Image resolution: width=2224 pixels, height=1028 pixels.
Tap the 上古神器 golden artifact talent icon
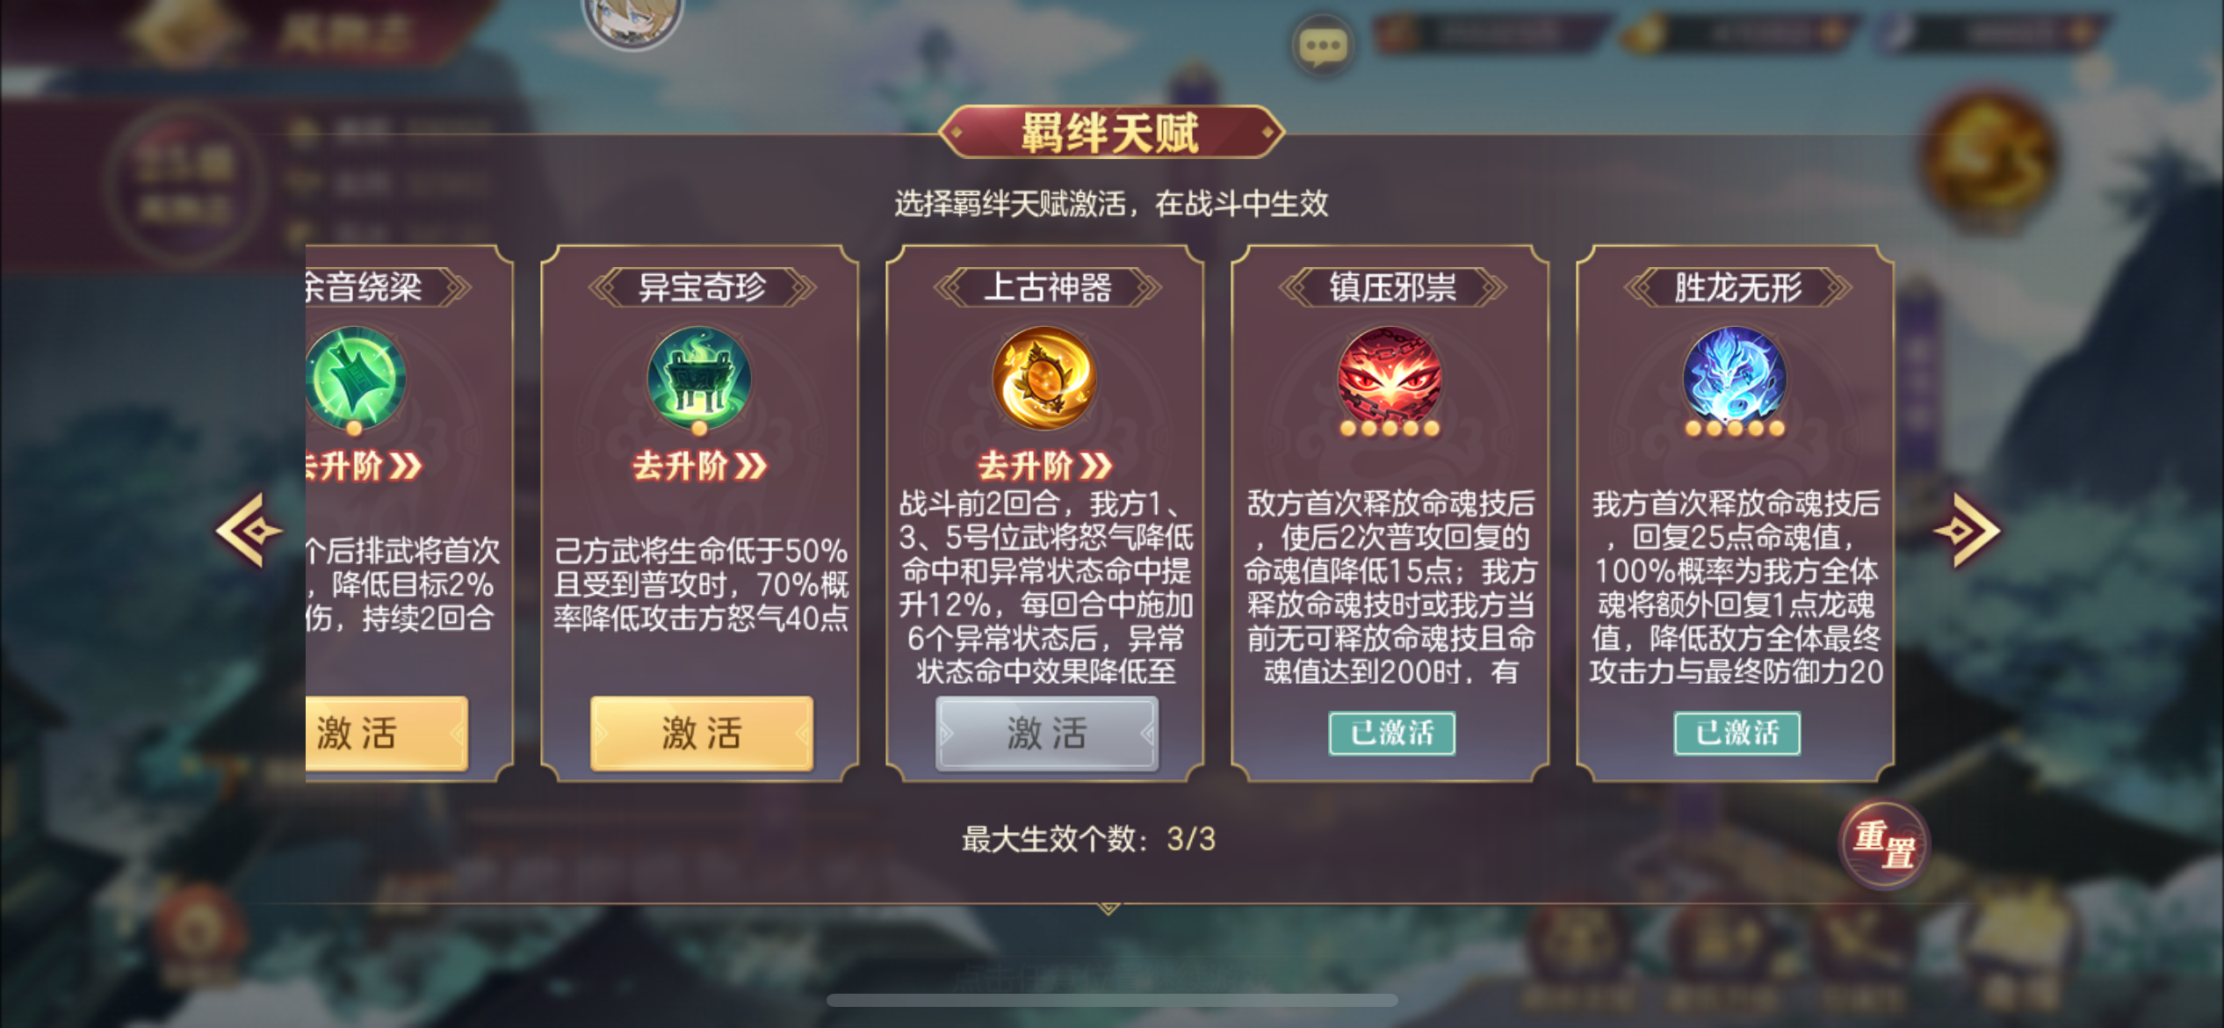pyautogui.click(x=1044, y=379)
